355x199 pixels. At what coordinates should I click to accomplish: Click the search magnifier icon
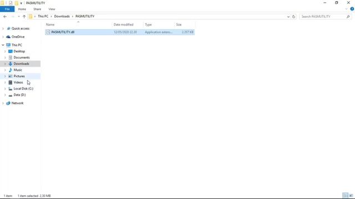pos(348,17)
